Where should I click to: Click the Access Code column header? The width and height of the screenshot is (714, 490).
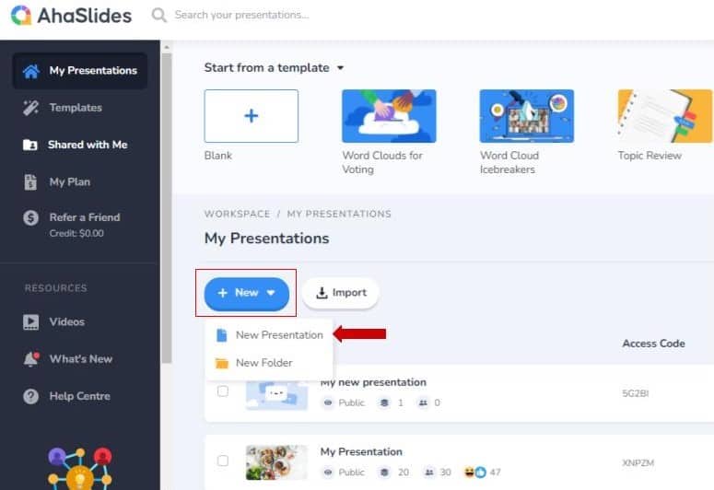pos(654,344)
